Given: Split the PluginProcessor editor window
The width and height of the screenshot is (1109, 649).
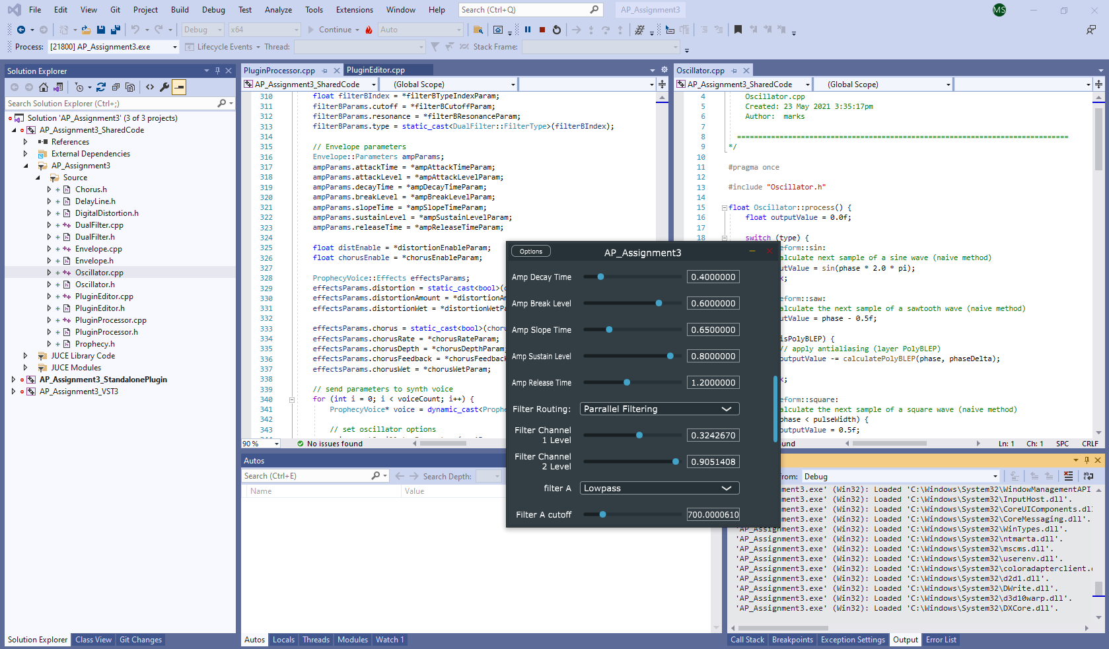Looking at the screenshot, I should [662, 85].
